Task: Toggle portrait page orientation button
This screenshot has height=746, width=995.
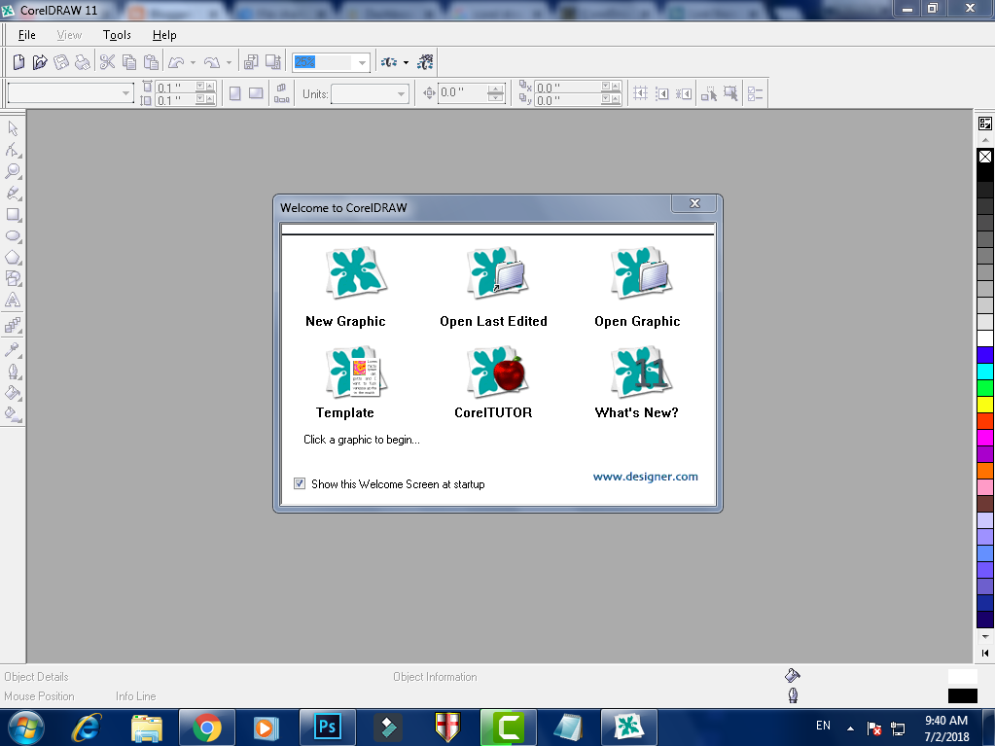Action: 234,93
